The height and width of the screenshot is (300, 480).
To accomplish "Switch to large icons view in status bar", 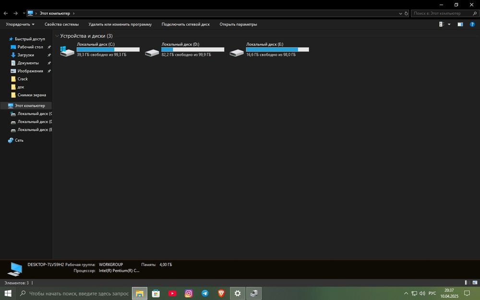I will tap(475, 283).
